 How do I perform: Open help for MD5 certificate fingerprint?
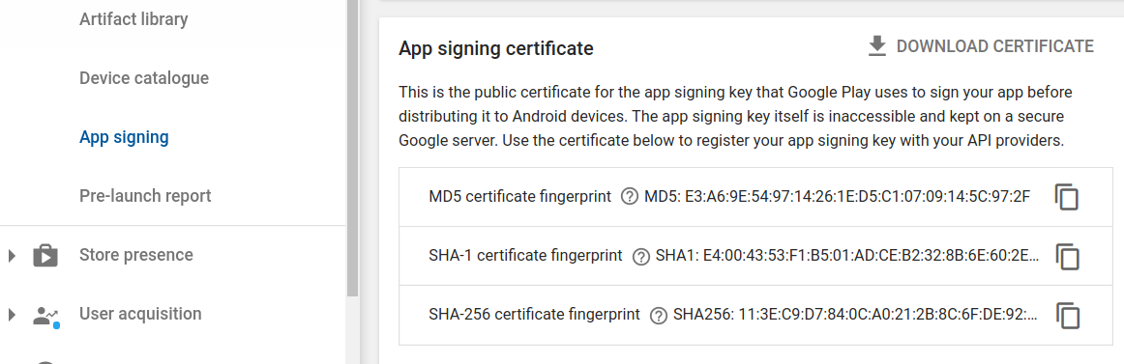pos(630,197)
